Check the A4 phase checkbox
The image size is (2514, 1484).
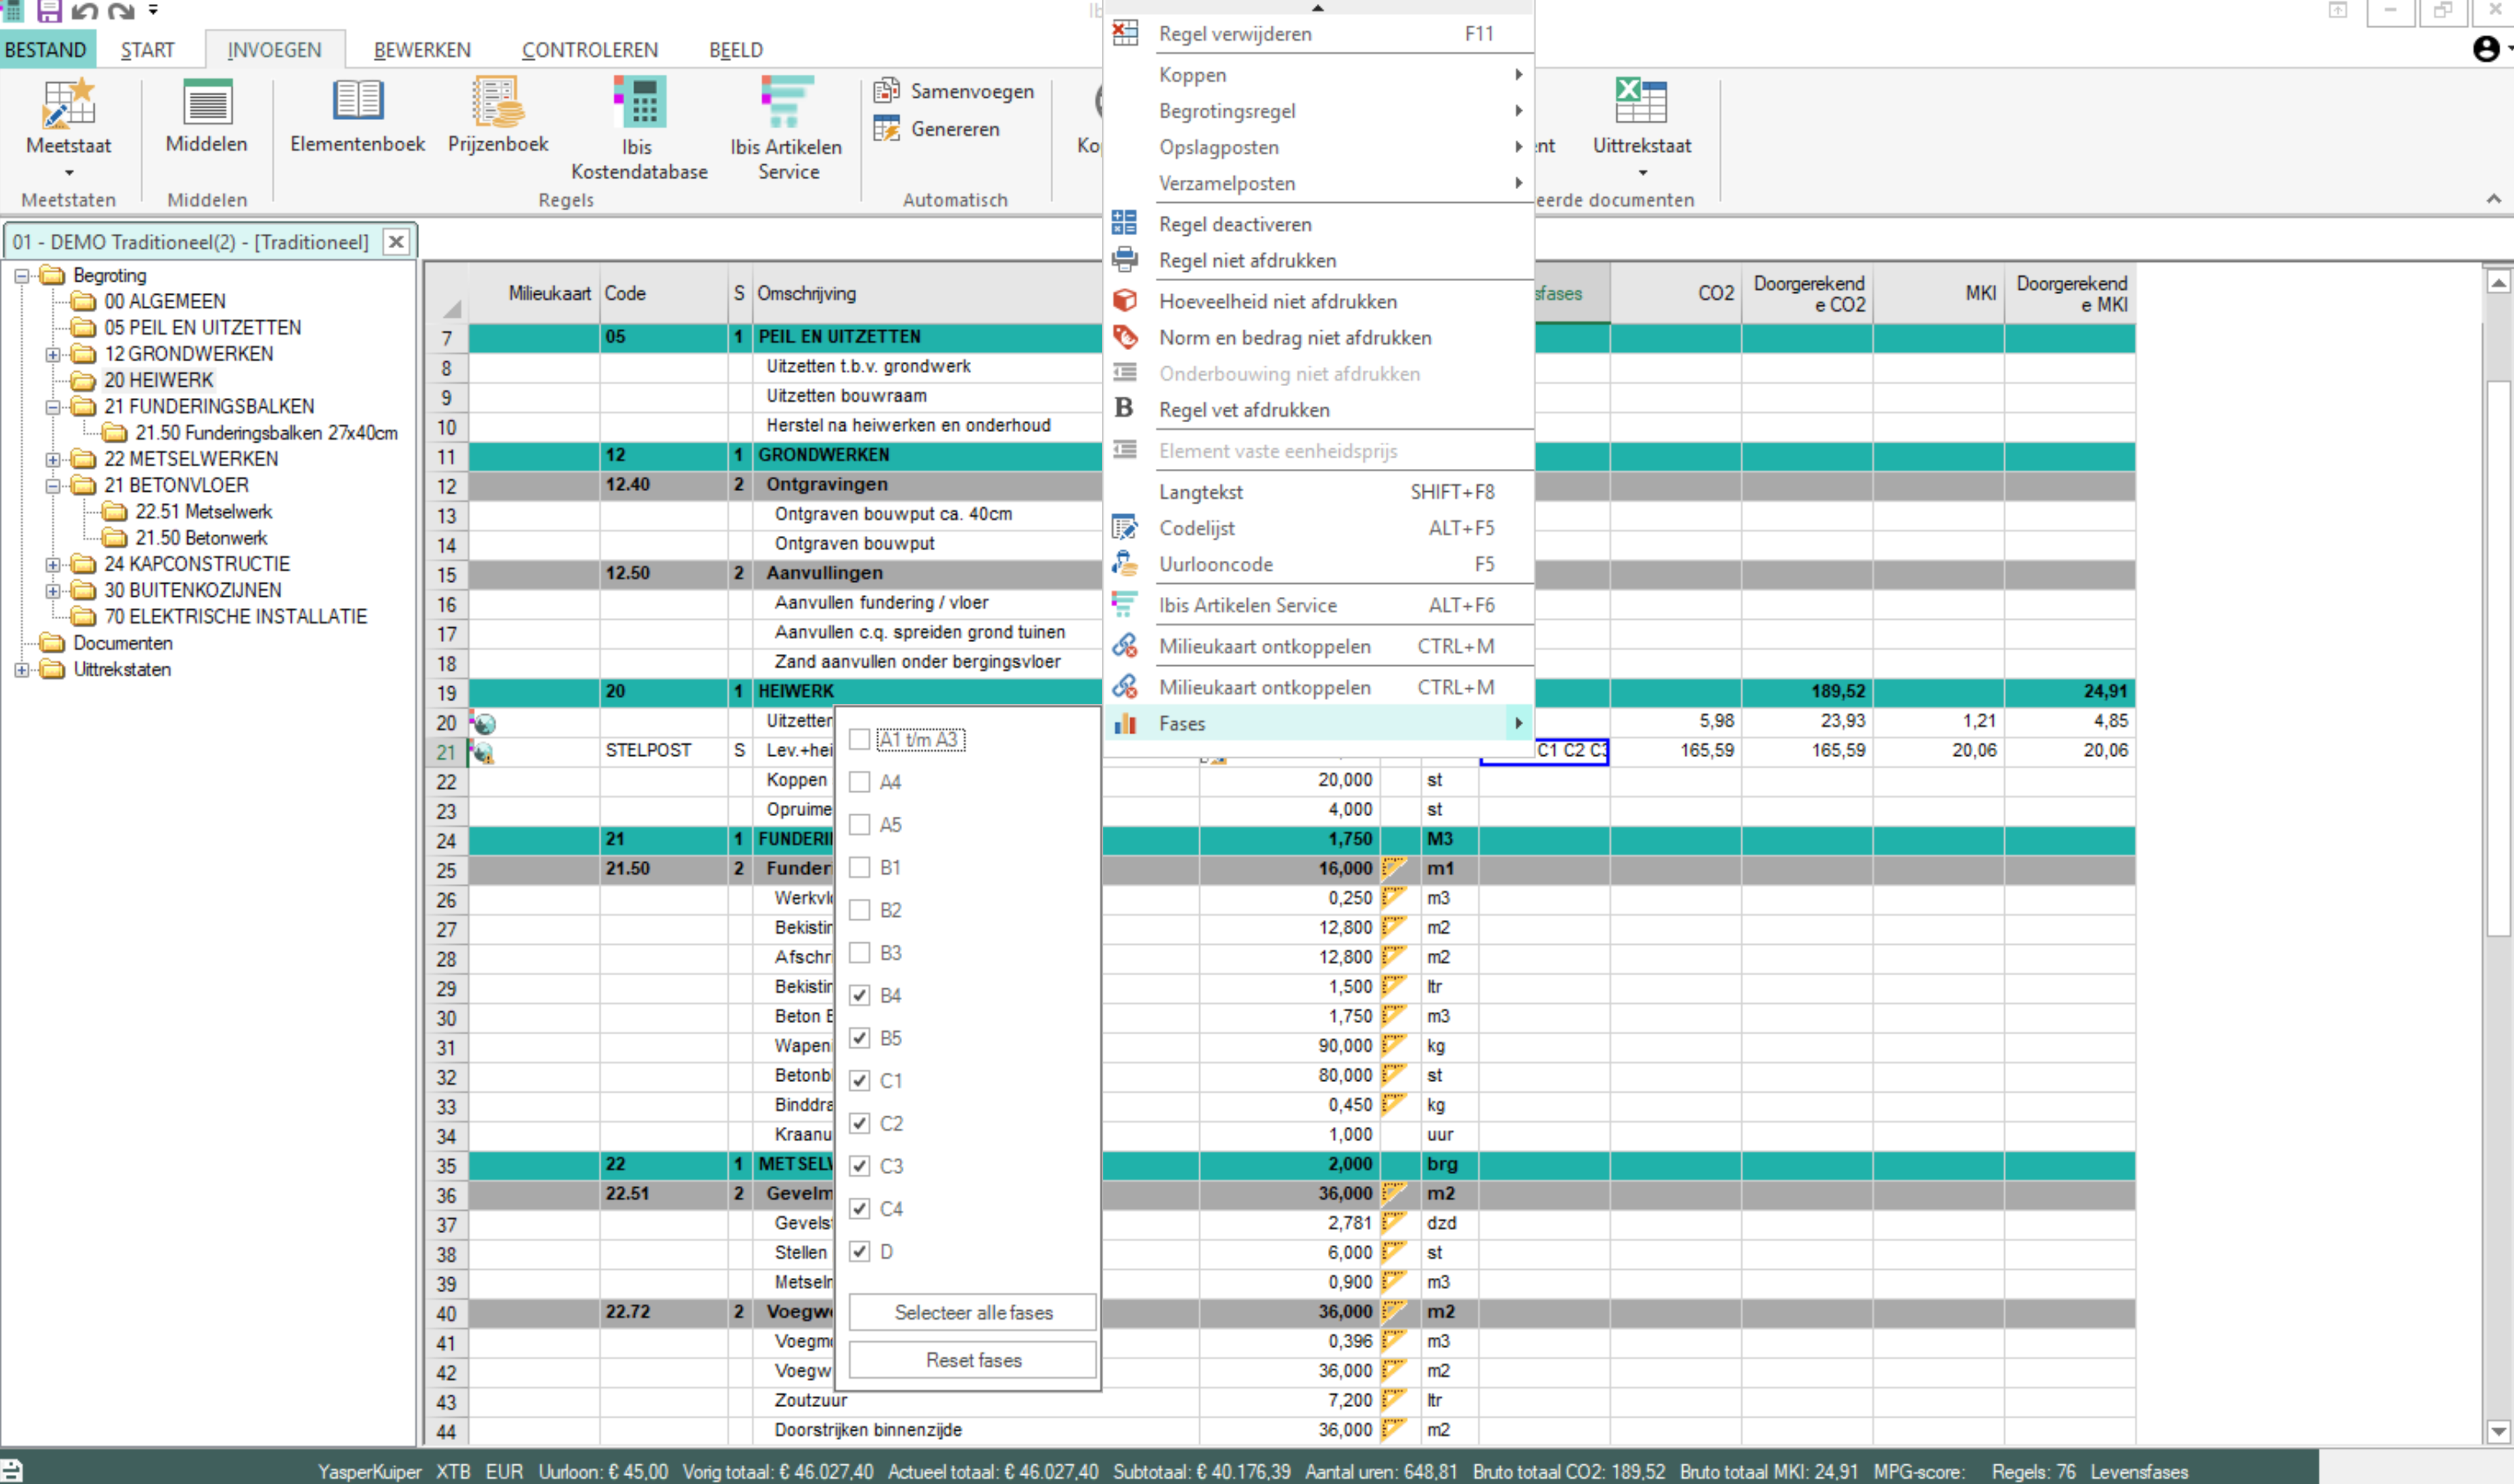(859, 782)
